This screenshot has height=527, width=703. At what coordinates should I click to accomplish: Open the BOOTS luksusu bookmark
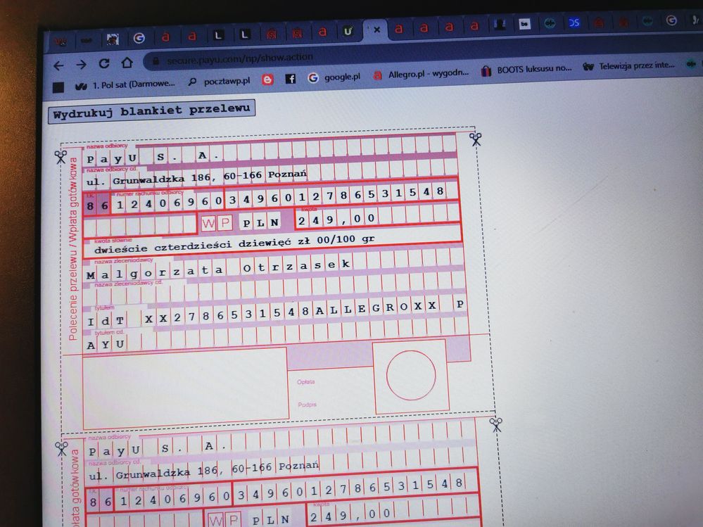coord(528,70)
